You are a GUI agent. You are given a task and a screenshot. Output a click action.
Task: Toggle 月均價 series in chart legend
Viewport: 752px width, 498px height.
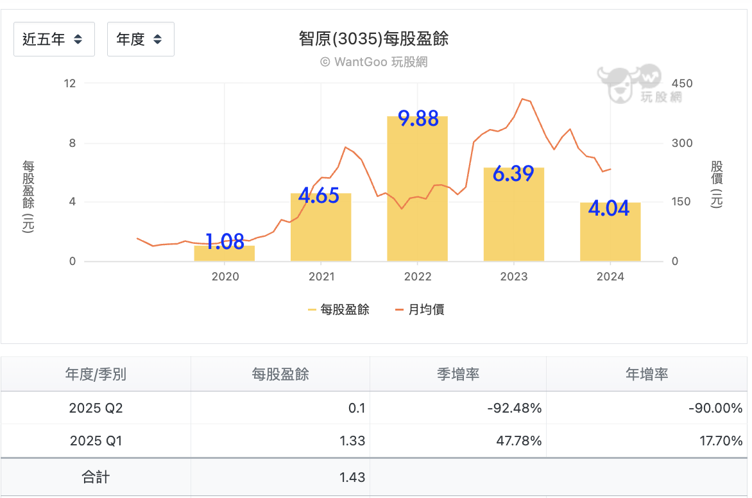click(420, 309)
